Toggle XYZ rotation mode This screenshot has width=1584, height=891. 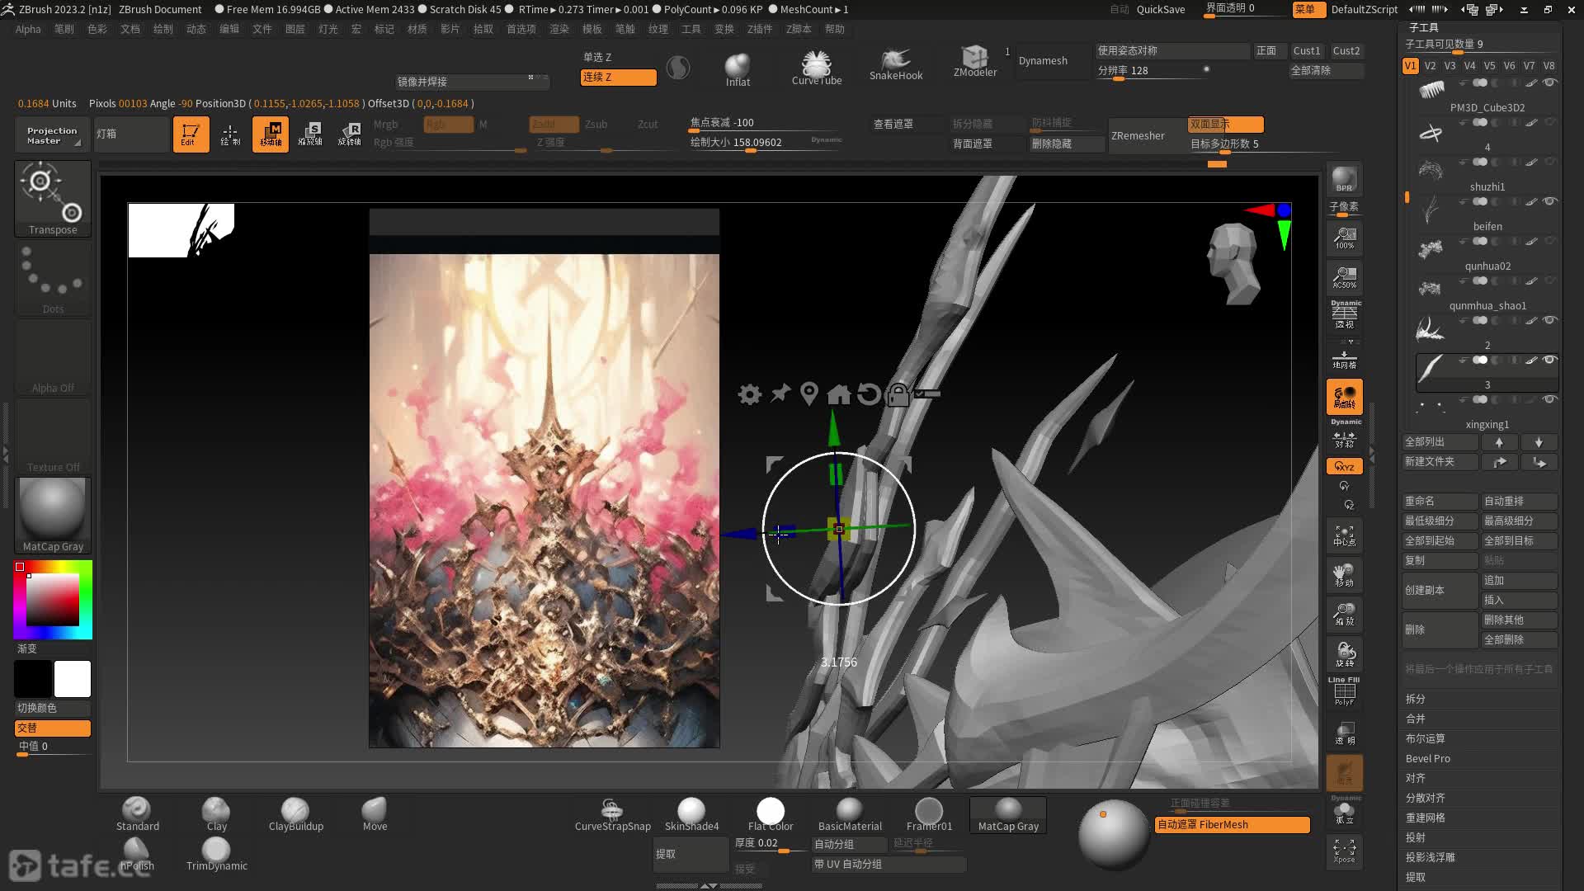coord(1345,466)
